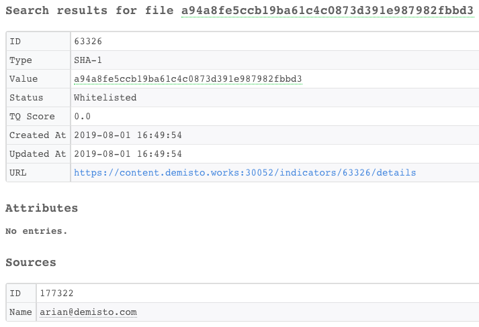Click the Created At row label

tap(38, 135)
